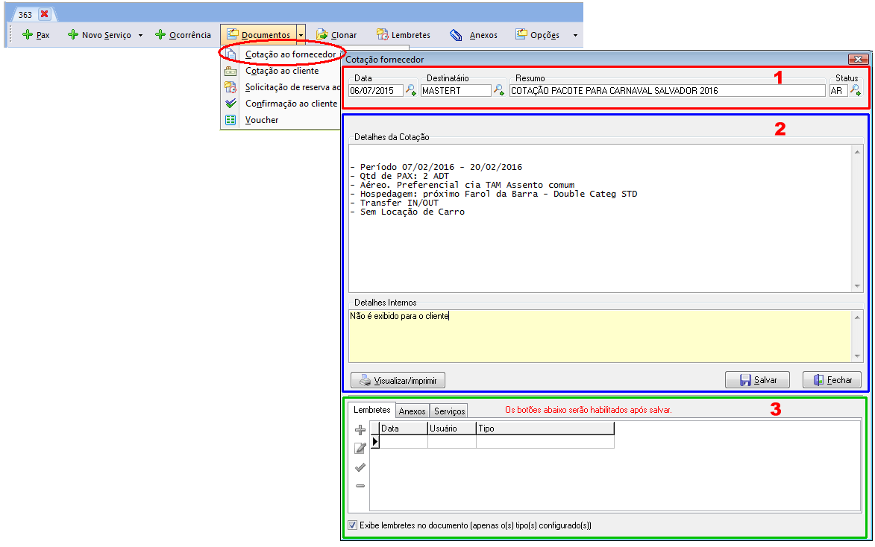Click the Confirmação ao cliente checkmark icon
875x547 pixels.
[230, 103]
